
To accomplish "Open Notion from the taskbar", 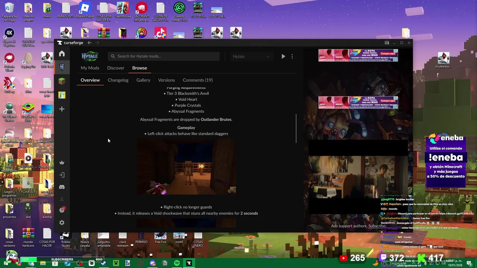I will click(165, 263).
